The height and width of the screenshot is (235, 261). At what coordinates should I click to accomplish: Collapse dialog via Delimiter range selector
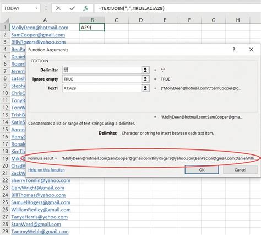point(145,70)
